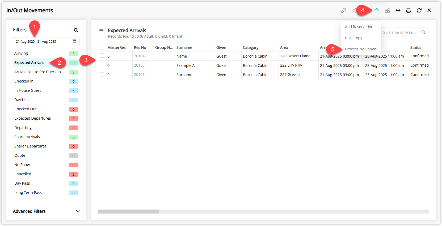Sort by the Surname column header
This screenshot has width=442, height=226.
coord(184,47)
